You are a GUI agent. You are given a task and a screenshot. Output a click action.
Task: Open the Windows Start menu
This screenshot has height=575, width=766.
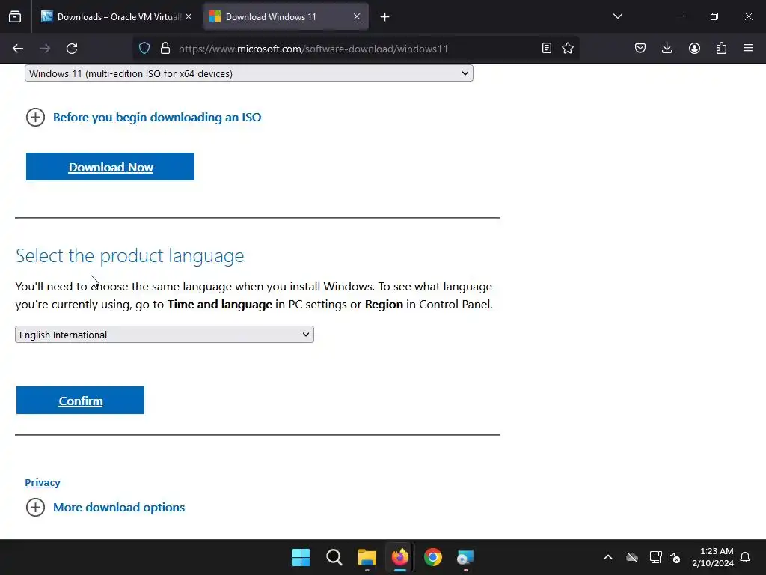point(301,557)
